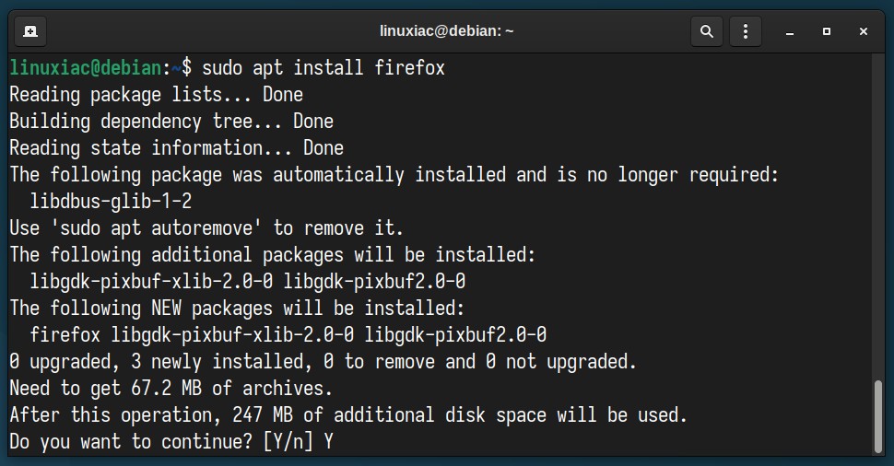Click the [Y/n] option text

click(288, 441)
